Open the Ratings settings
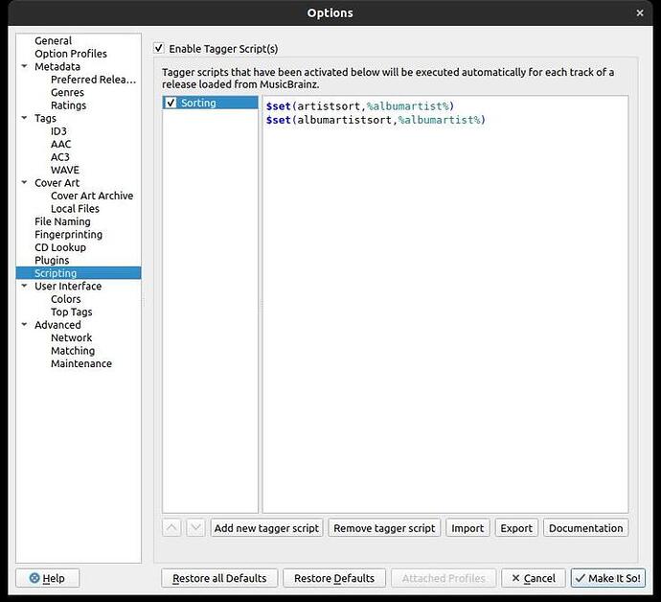Viewport: 661px width, 602px height. pyautogui.click(x=68, y=105)
